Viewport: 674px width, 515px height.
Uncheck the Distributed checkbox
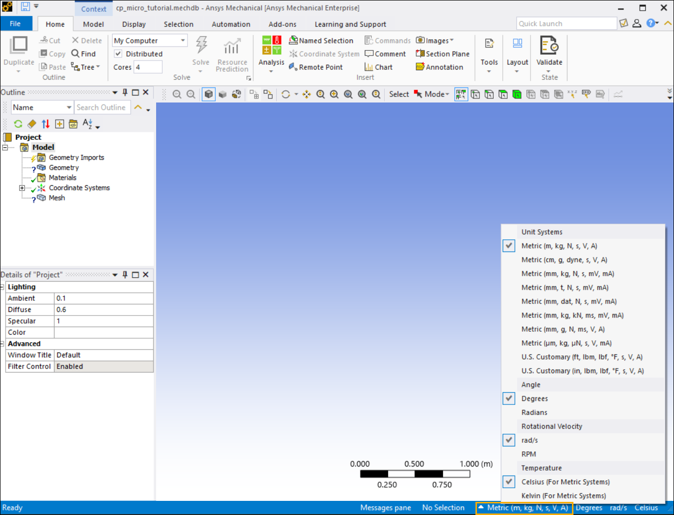(118, 54)
